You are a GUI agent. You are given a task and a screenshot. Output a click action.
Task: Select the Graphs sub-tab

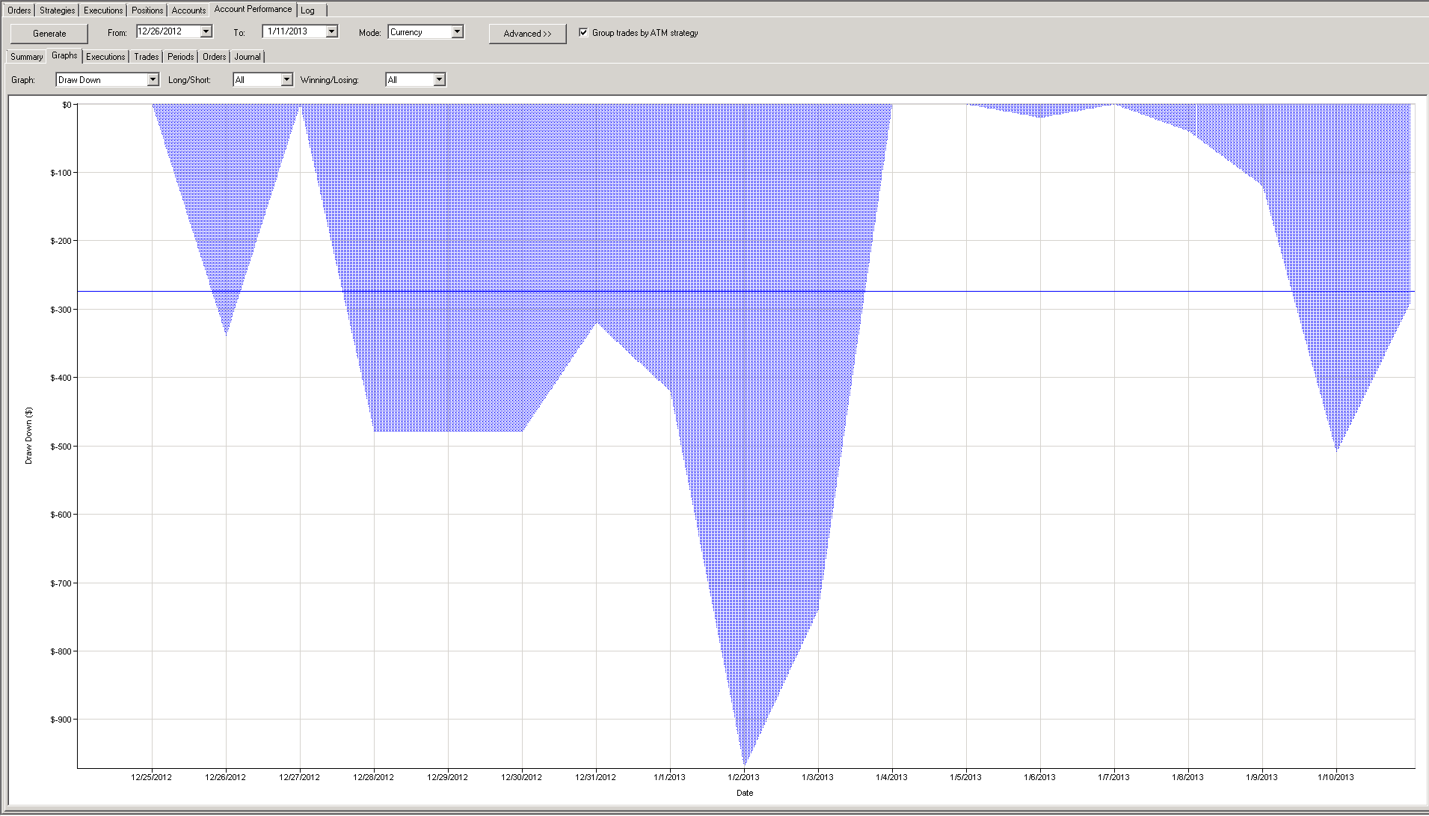tap(64, 55)
